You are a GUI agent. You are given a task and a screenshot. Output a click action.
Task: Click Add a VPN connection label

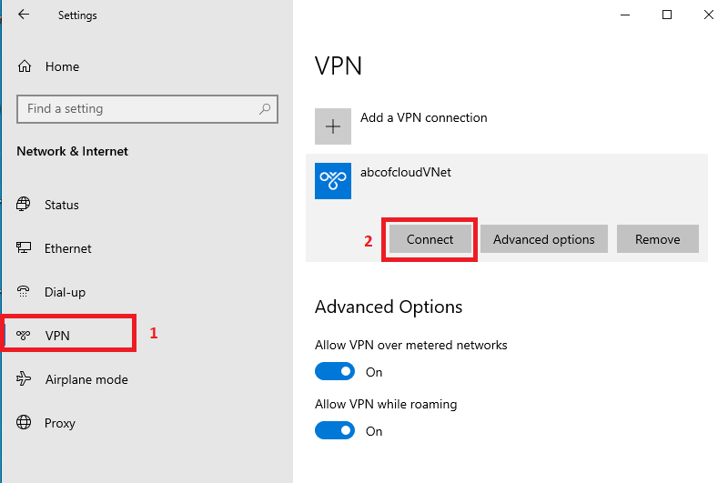[423, 117]
